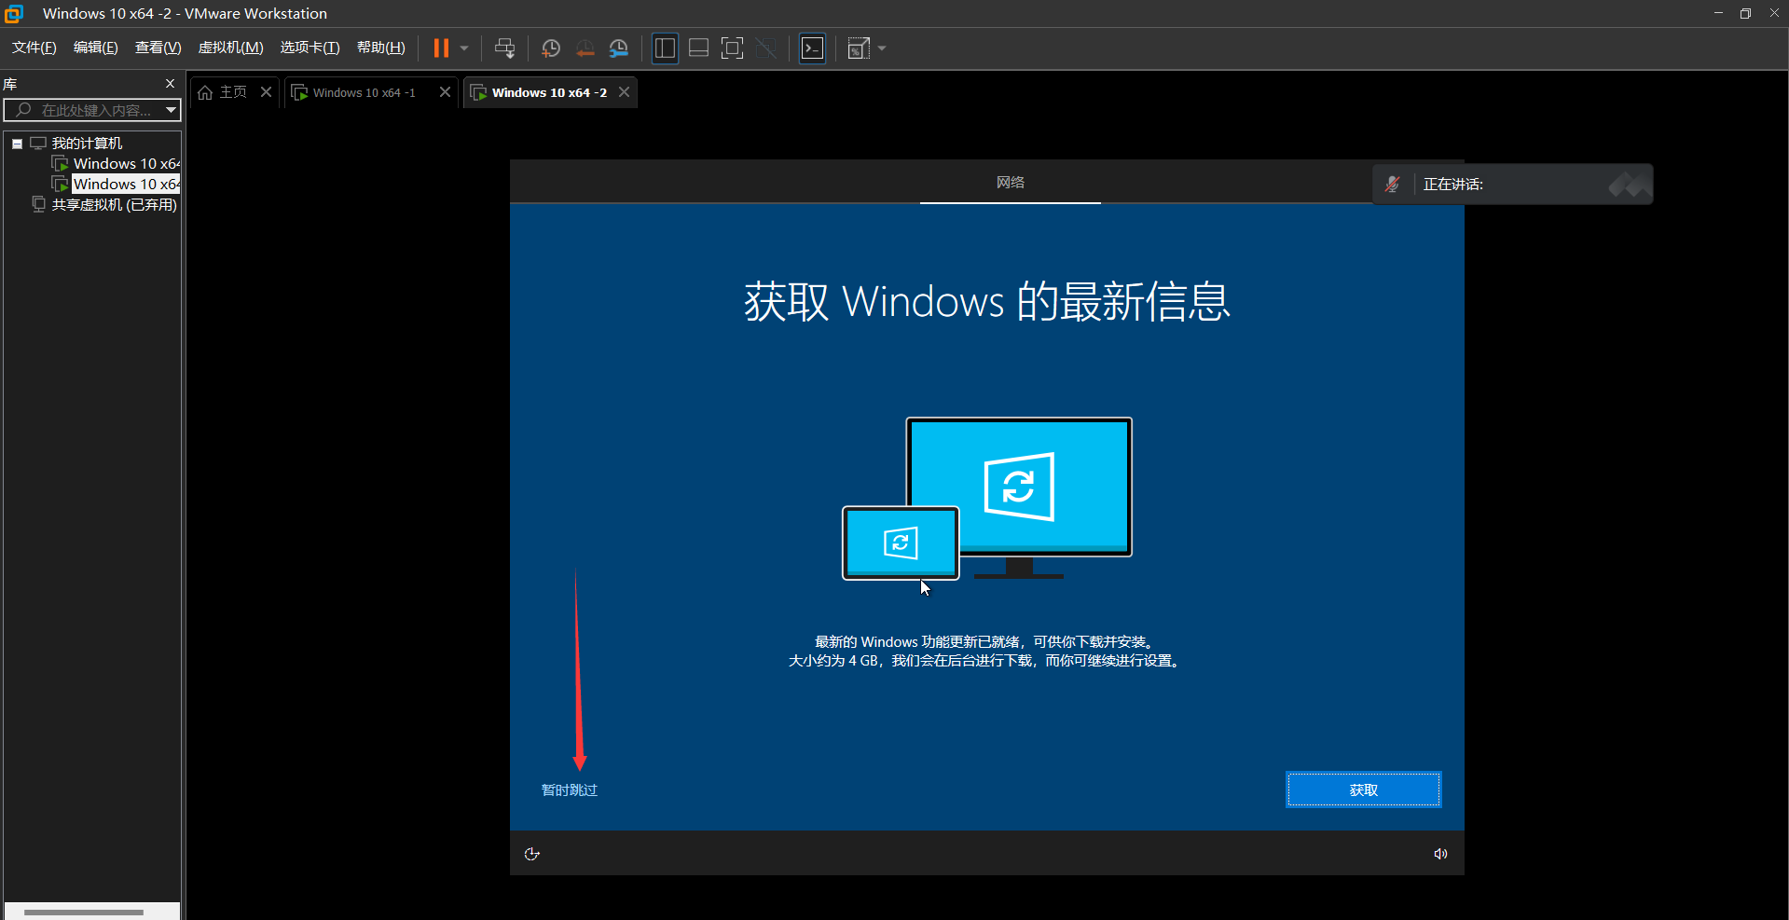Viewport: 1789px width, 920px height.
Task: Pause the virtual machine
Action: click(442, 48)
